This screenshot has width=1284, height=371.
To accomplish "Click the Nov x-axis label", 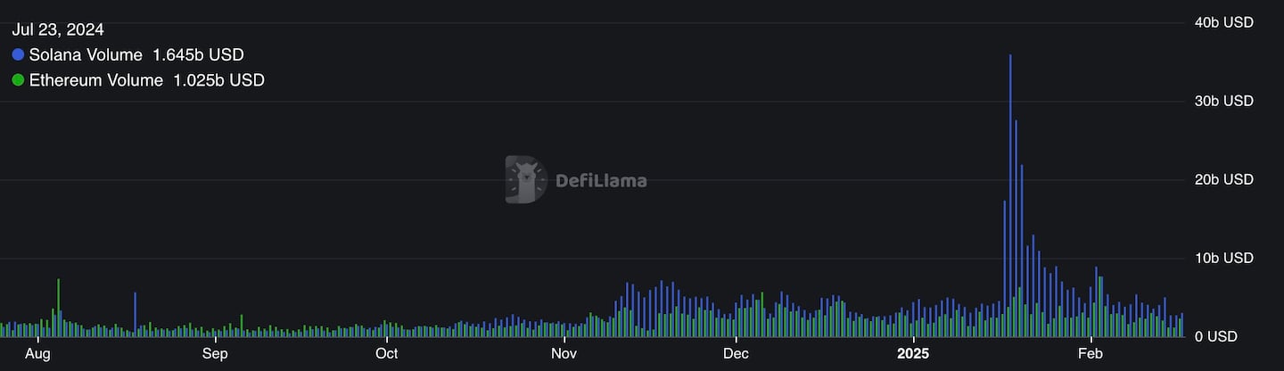I will tap(564, 354).
